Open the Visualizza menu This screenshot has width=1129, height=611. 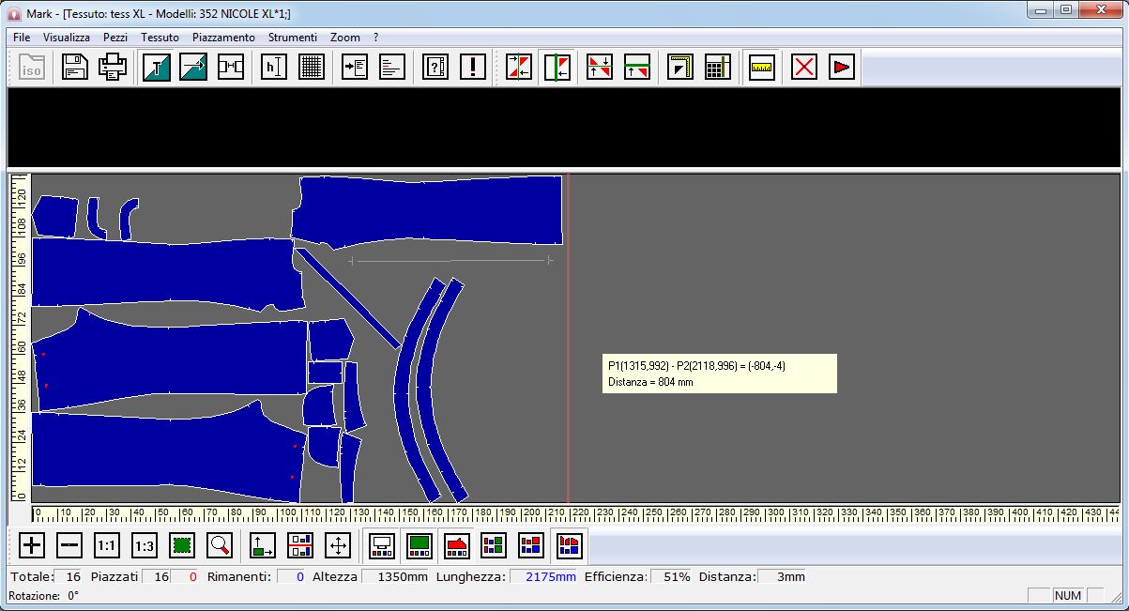coord(67,38)
